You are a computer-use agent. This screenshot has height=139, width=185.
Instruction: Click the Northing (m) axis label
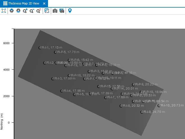pyautogui.click(x=2, y=121)
